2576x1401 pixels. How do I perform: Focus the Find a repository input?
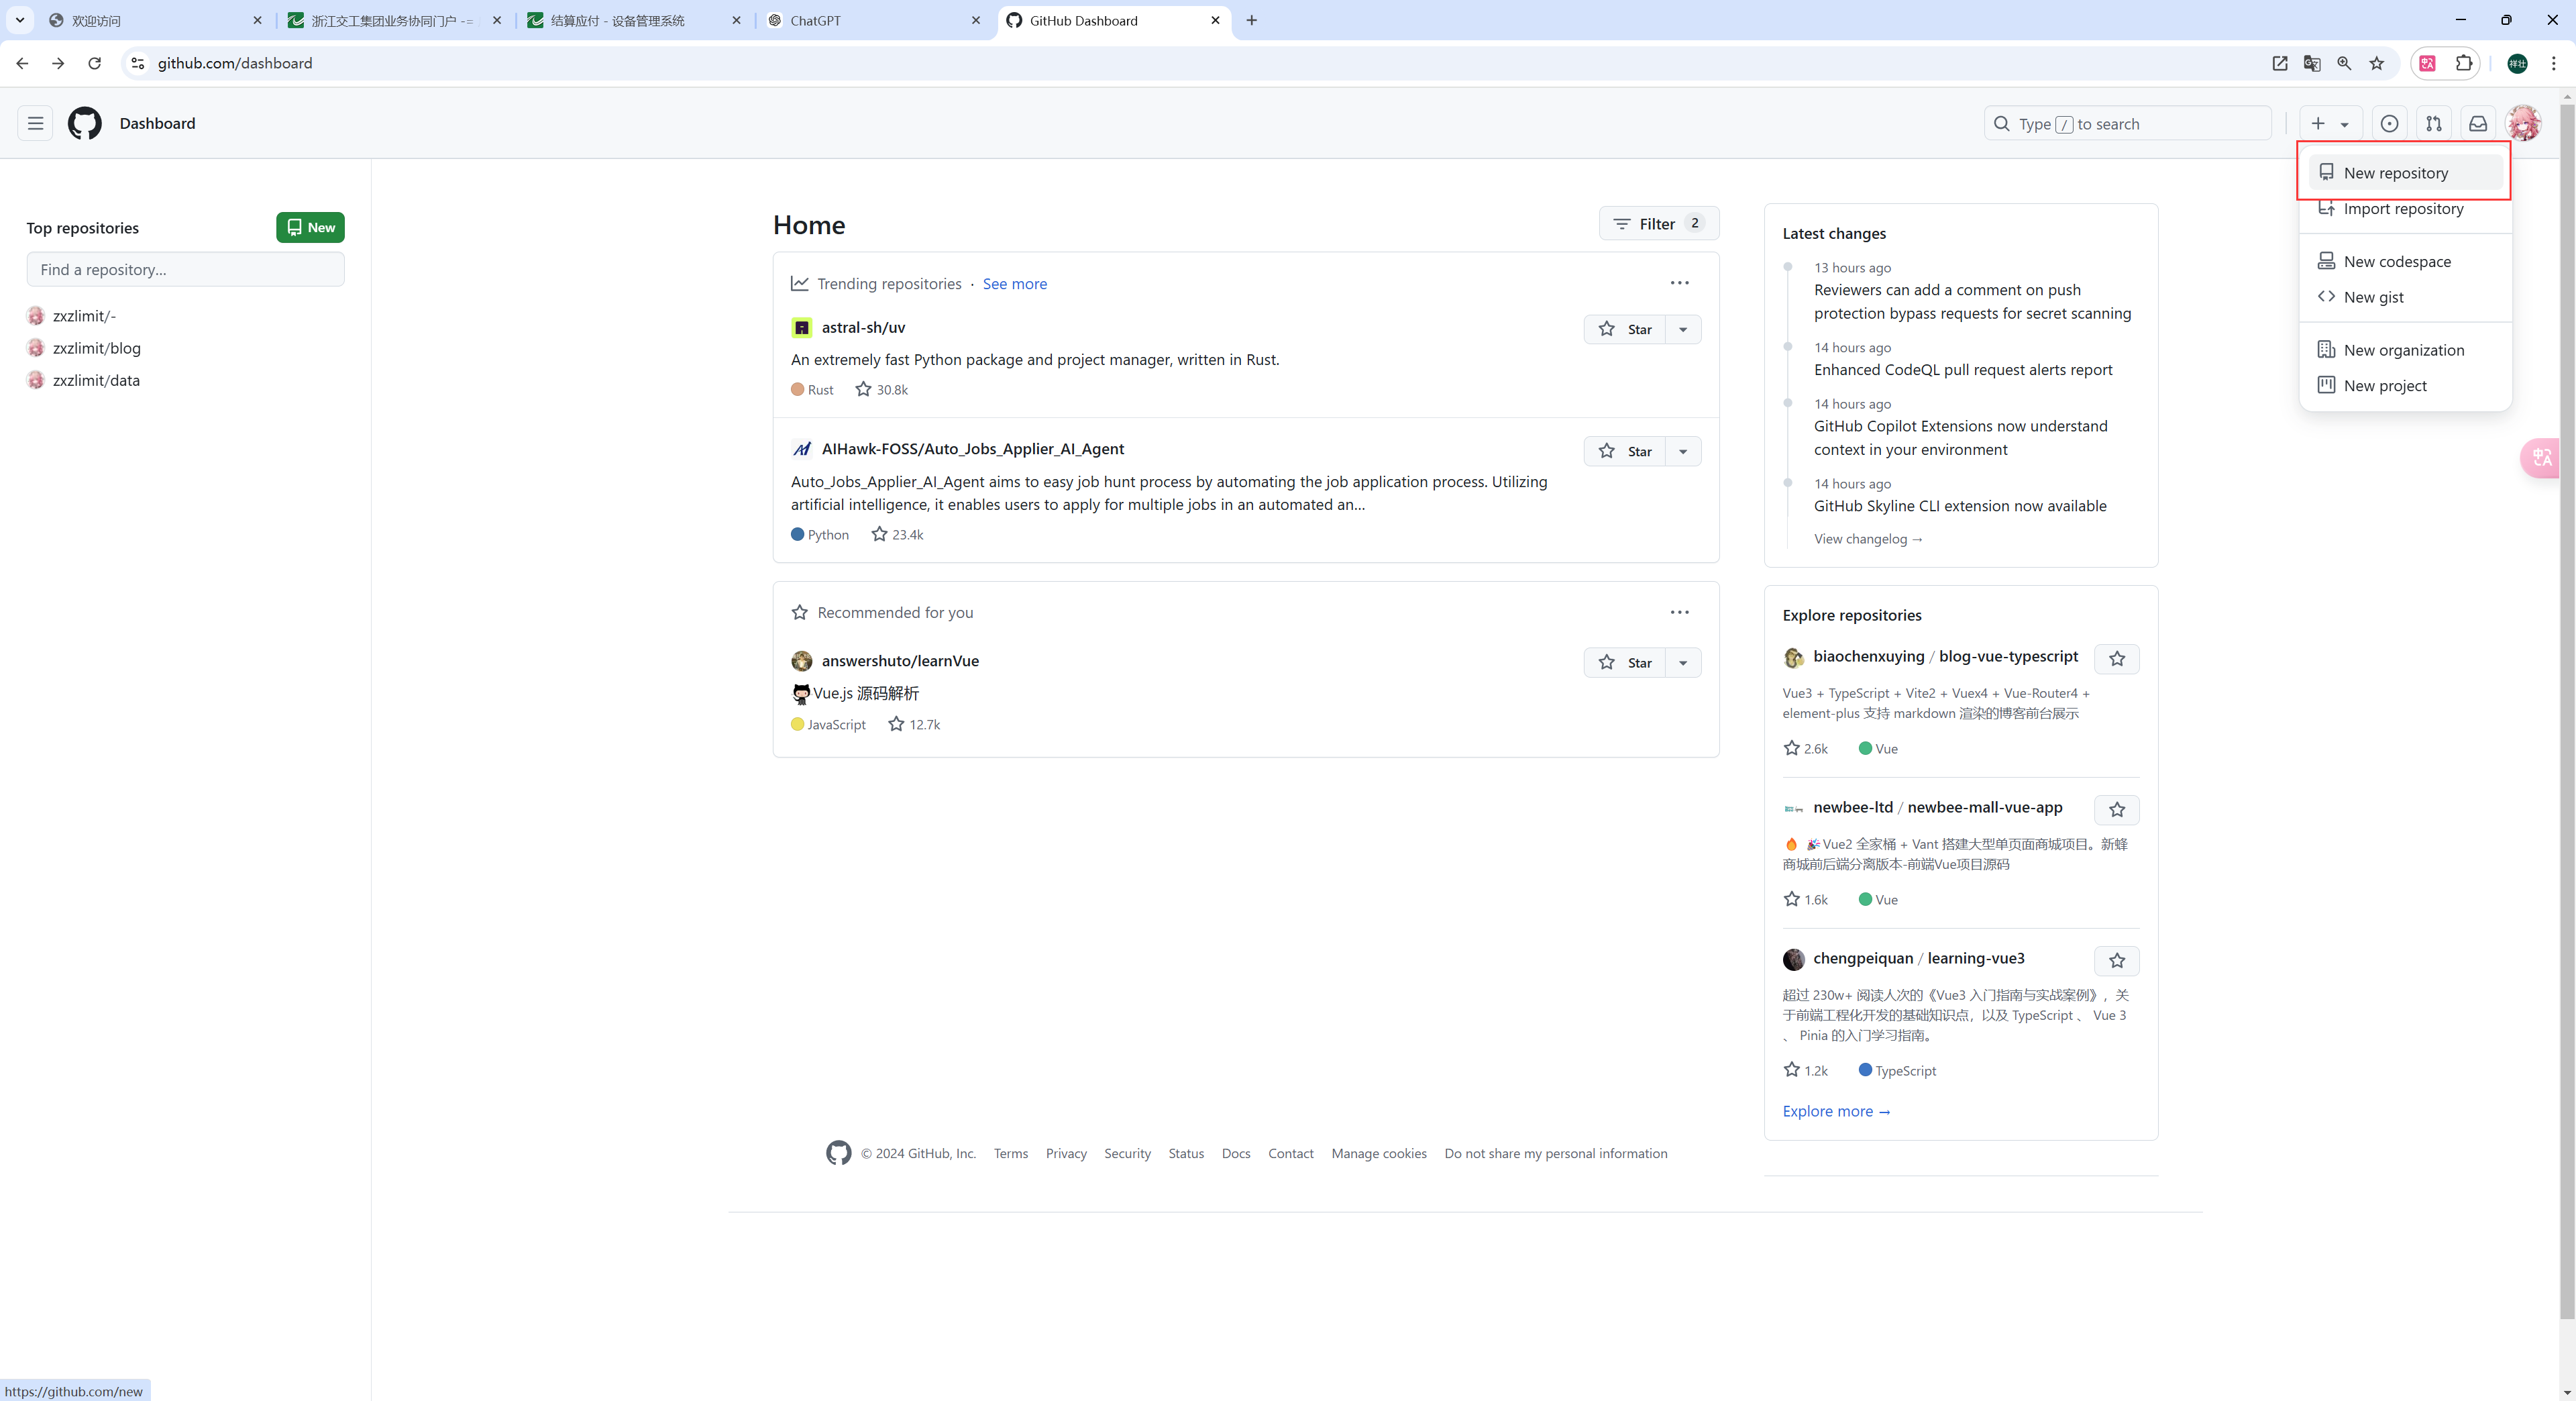pyautogui.click(x=186, y=269)
